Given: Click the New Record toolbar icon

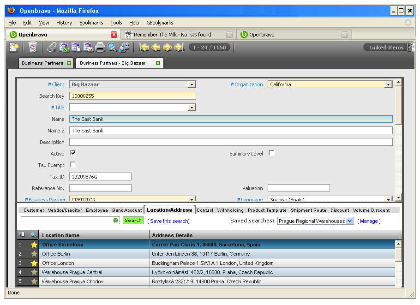Looking at the screenshot, I should (x=14, y=47).
